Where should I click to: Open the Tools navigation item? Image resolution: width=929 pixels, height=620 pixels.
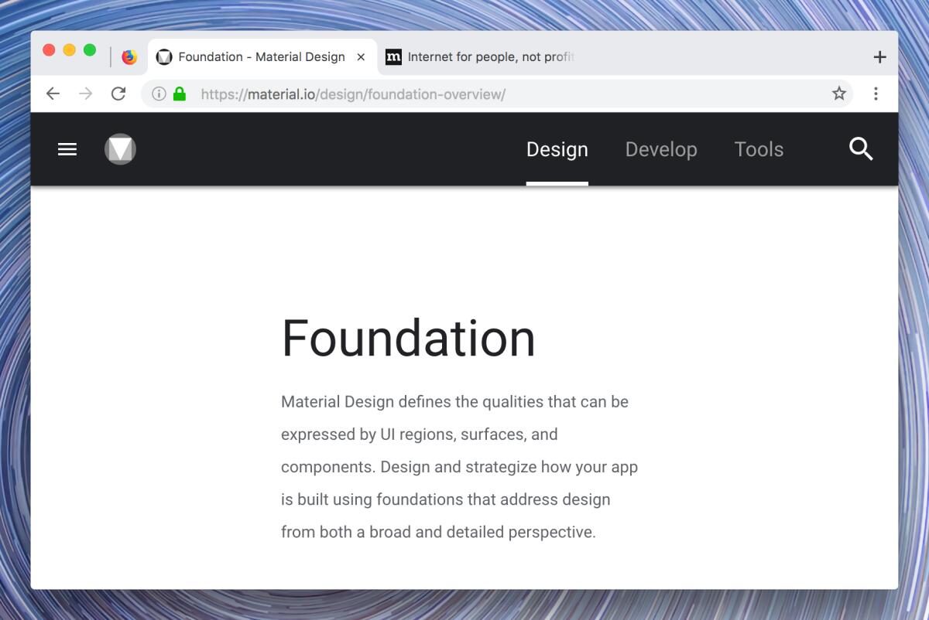759,149
